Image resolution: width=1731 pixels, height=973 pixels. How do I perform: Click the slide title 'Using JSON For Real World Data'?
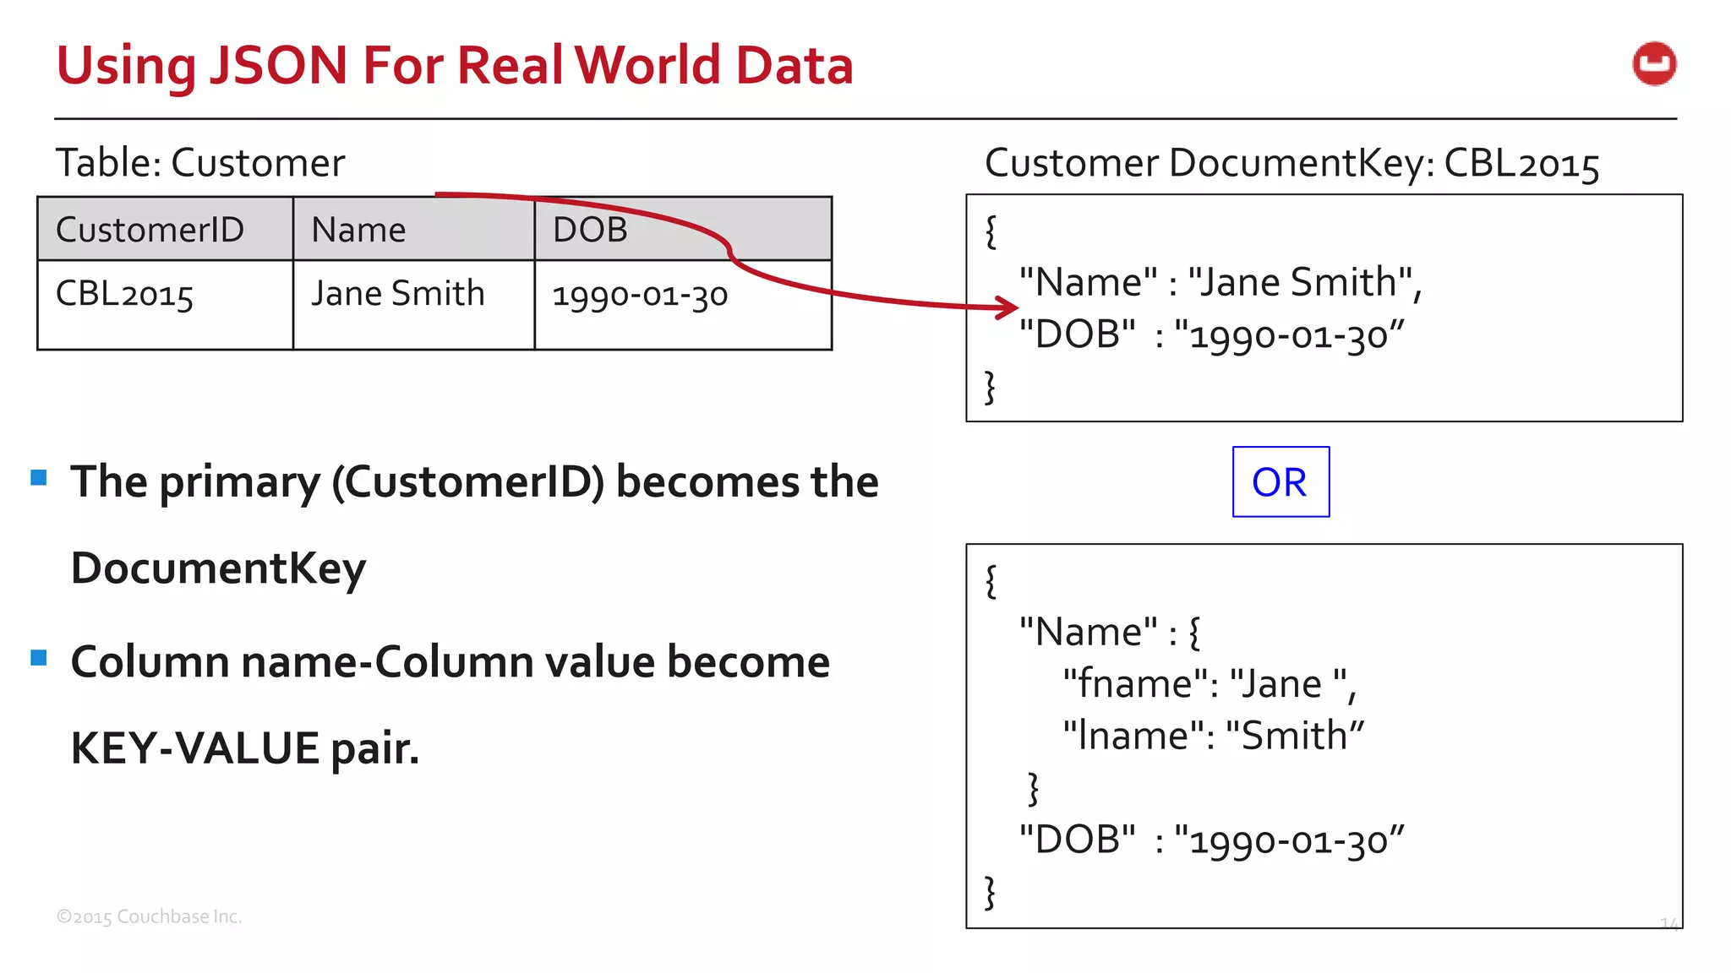point(455,66)
